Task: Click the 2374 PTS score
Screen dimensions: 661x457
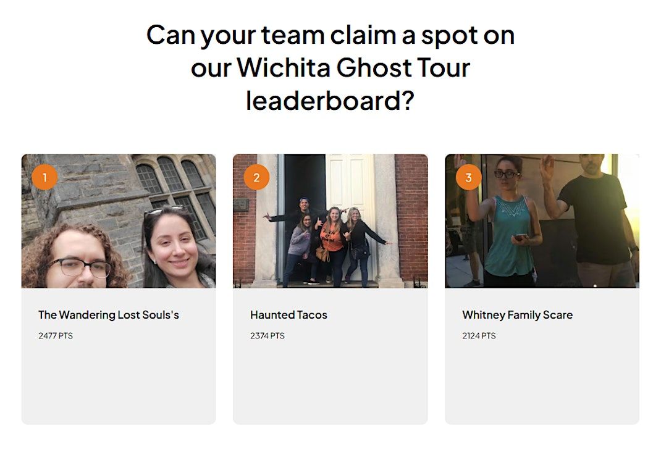Action: [267, 336]
